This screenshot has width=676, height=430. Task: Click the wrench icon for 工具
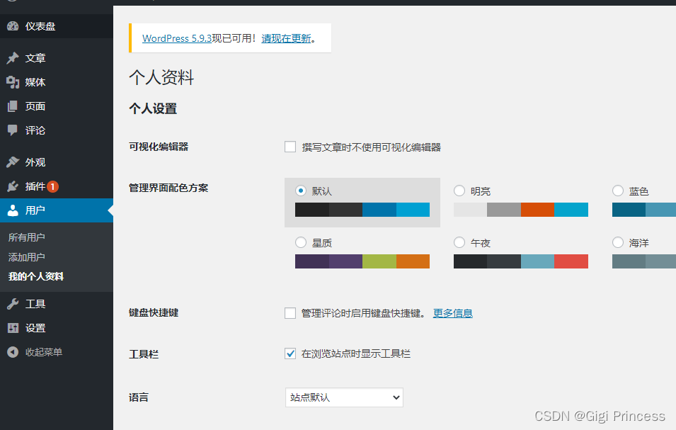pyautogui.click(x=13, y=304)
